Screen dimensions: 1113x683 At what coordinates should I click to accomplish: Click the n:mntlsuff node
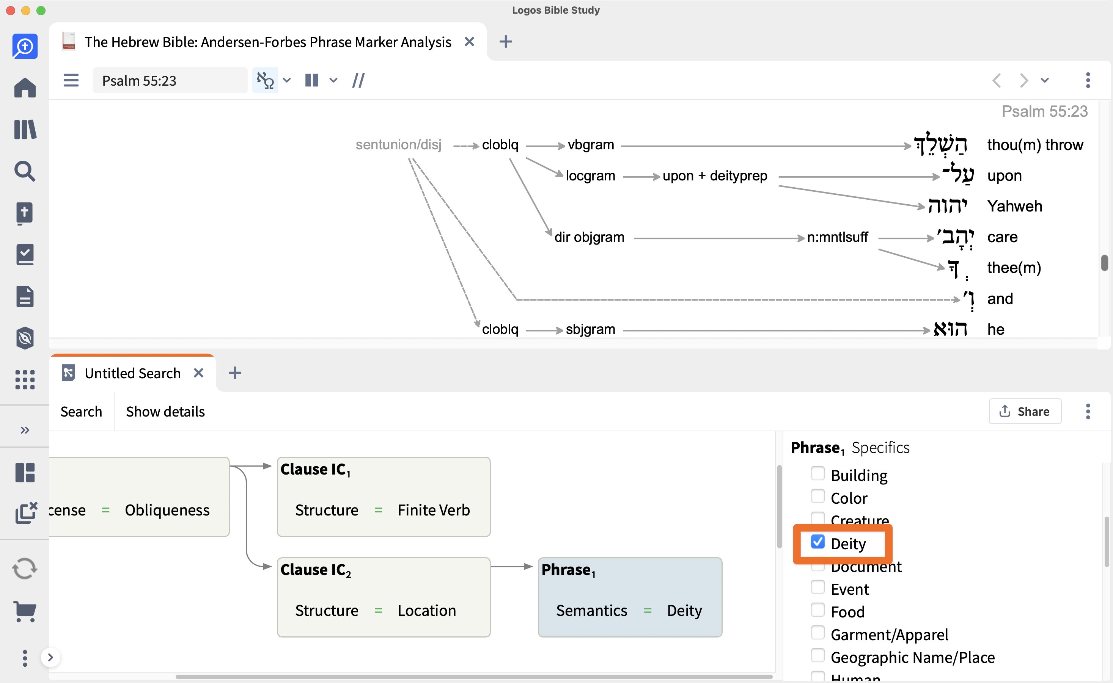point(837,237)
